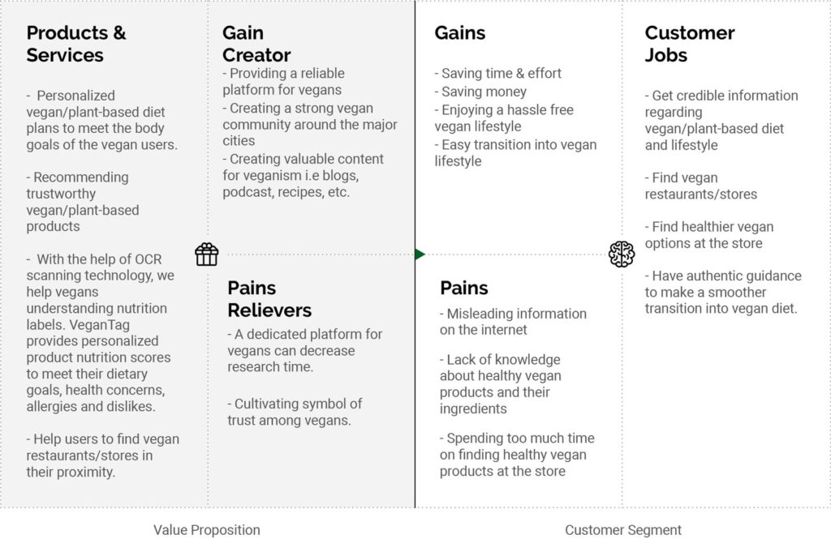Click the green arrow triangle marker
The width and height of the screenshot is (831, 539).
point(420,255)
